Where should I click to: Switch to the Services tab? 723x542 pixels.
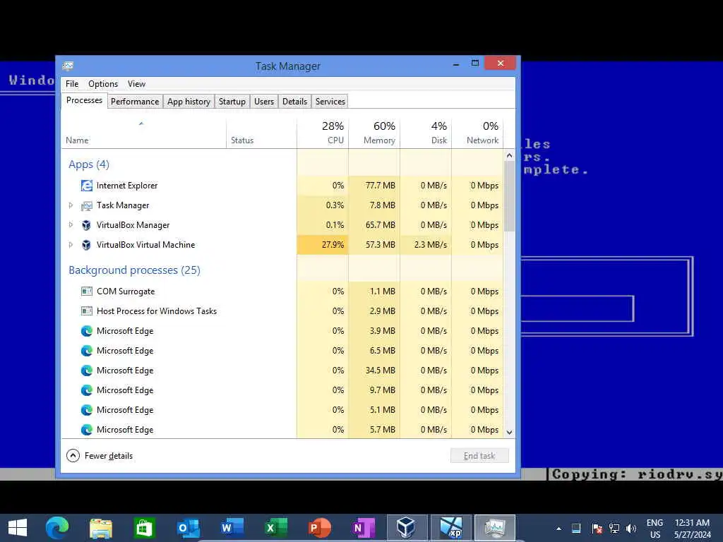[330, 102]
